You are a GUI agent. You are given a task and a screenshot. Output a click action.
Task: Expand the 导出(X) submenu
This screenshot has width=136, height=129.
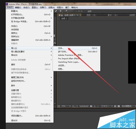click(51, 55)
